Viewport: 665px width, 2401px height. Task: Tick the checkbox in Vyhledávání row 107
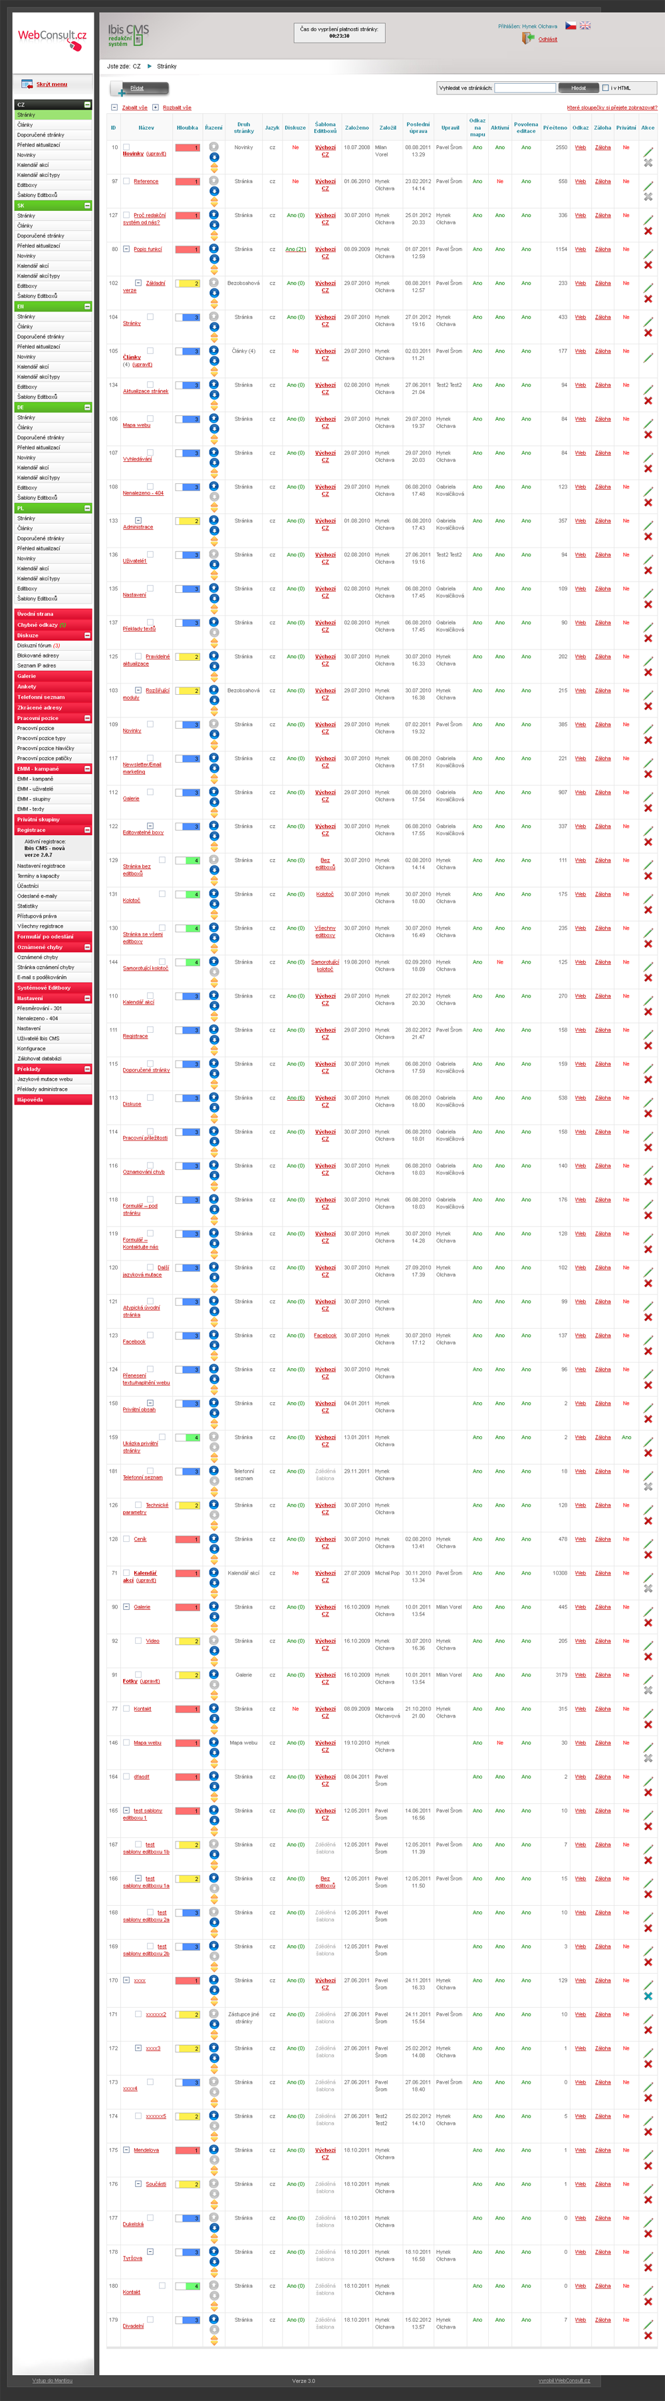coord(150,452)
